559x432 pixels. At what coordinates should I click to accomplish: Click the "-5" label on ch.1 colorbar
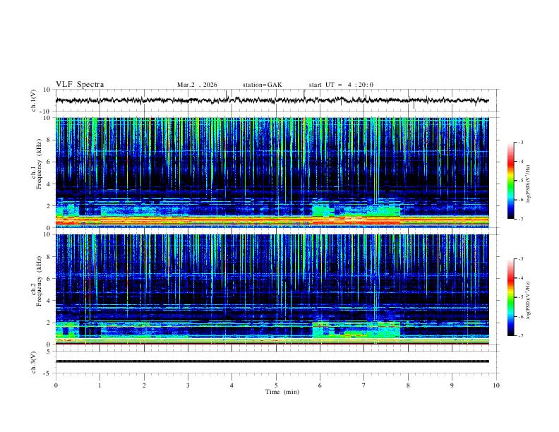pyautogui.click(x=520, y=181)
